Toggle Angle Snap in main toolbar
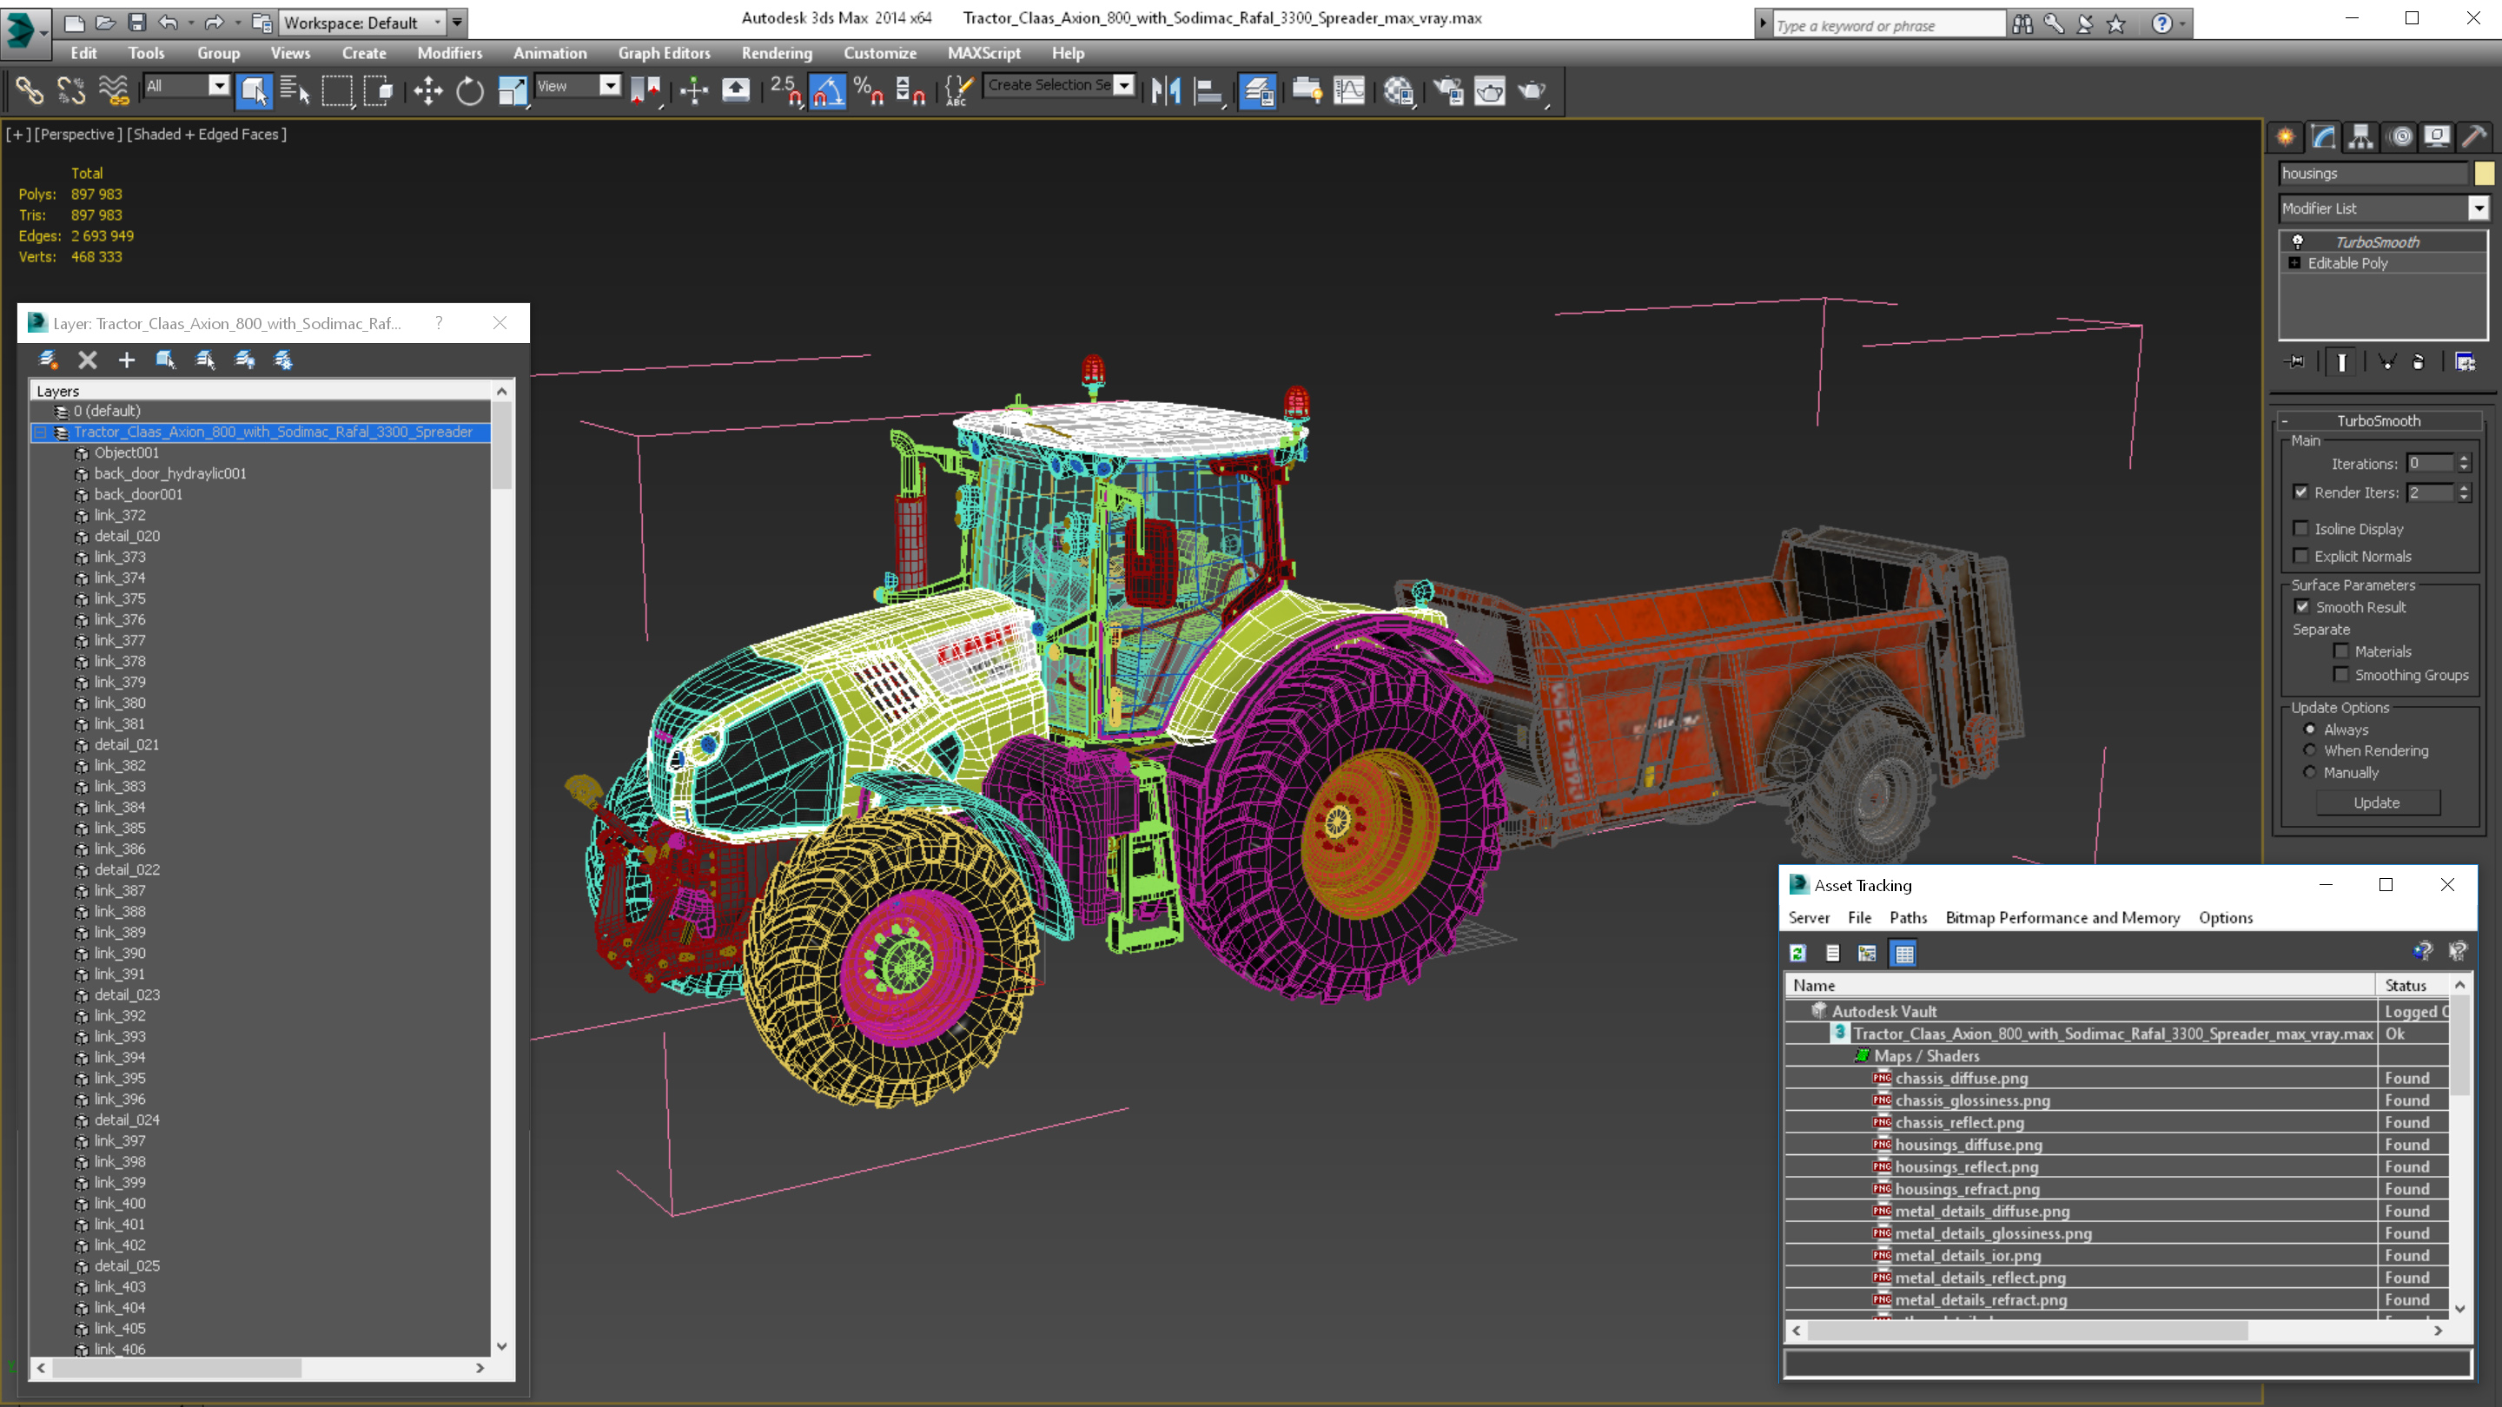The height and width of the screenshot is (1407, 2502). point(826,90)
